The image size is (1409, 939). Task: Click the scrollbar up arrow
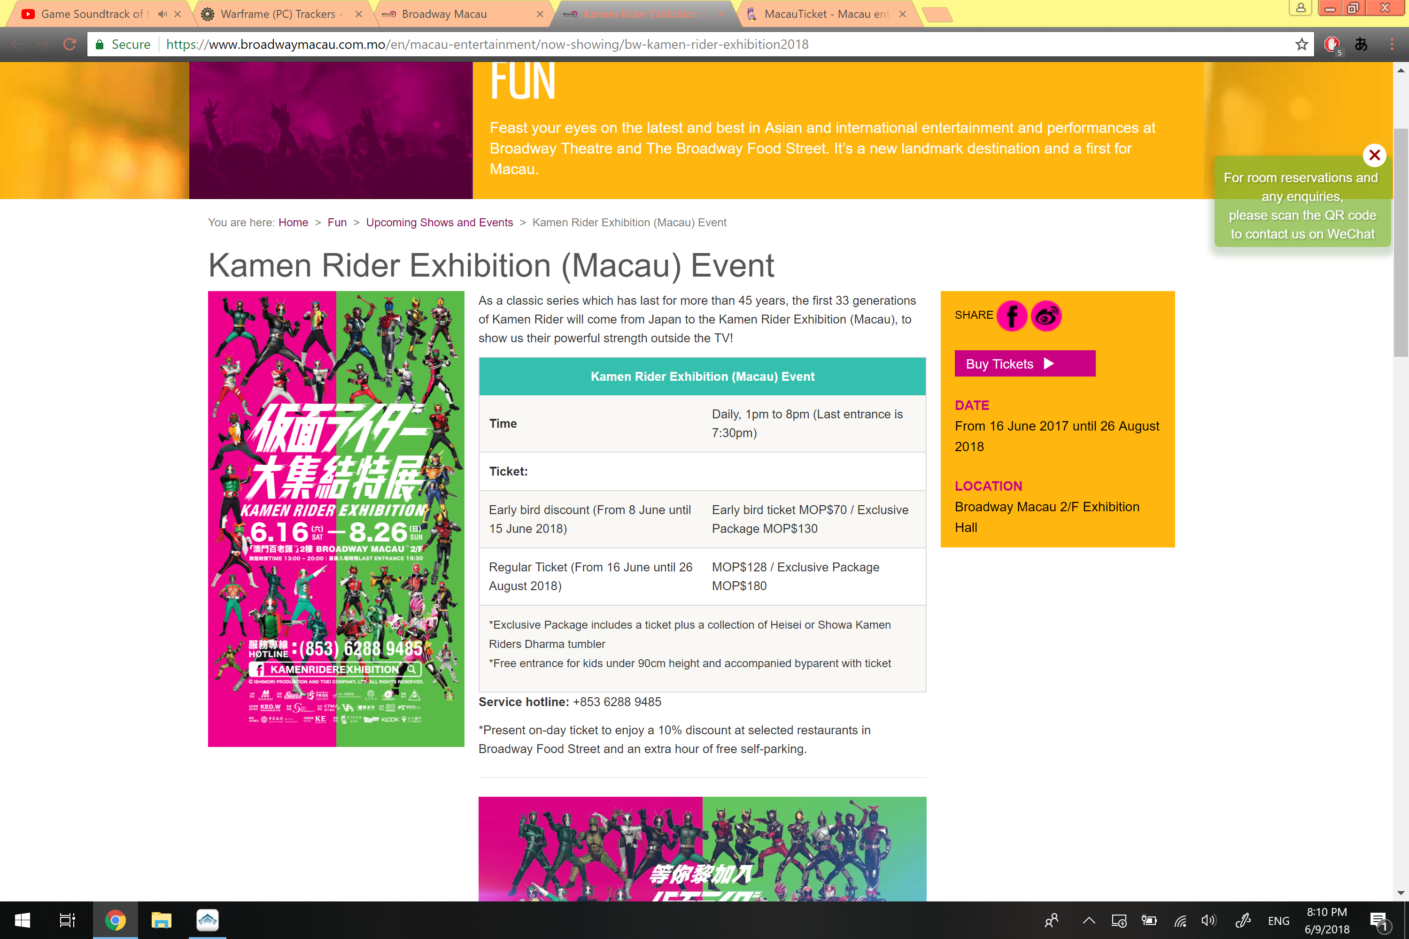click(1401, 70)
